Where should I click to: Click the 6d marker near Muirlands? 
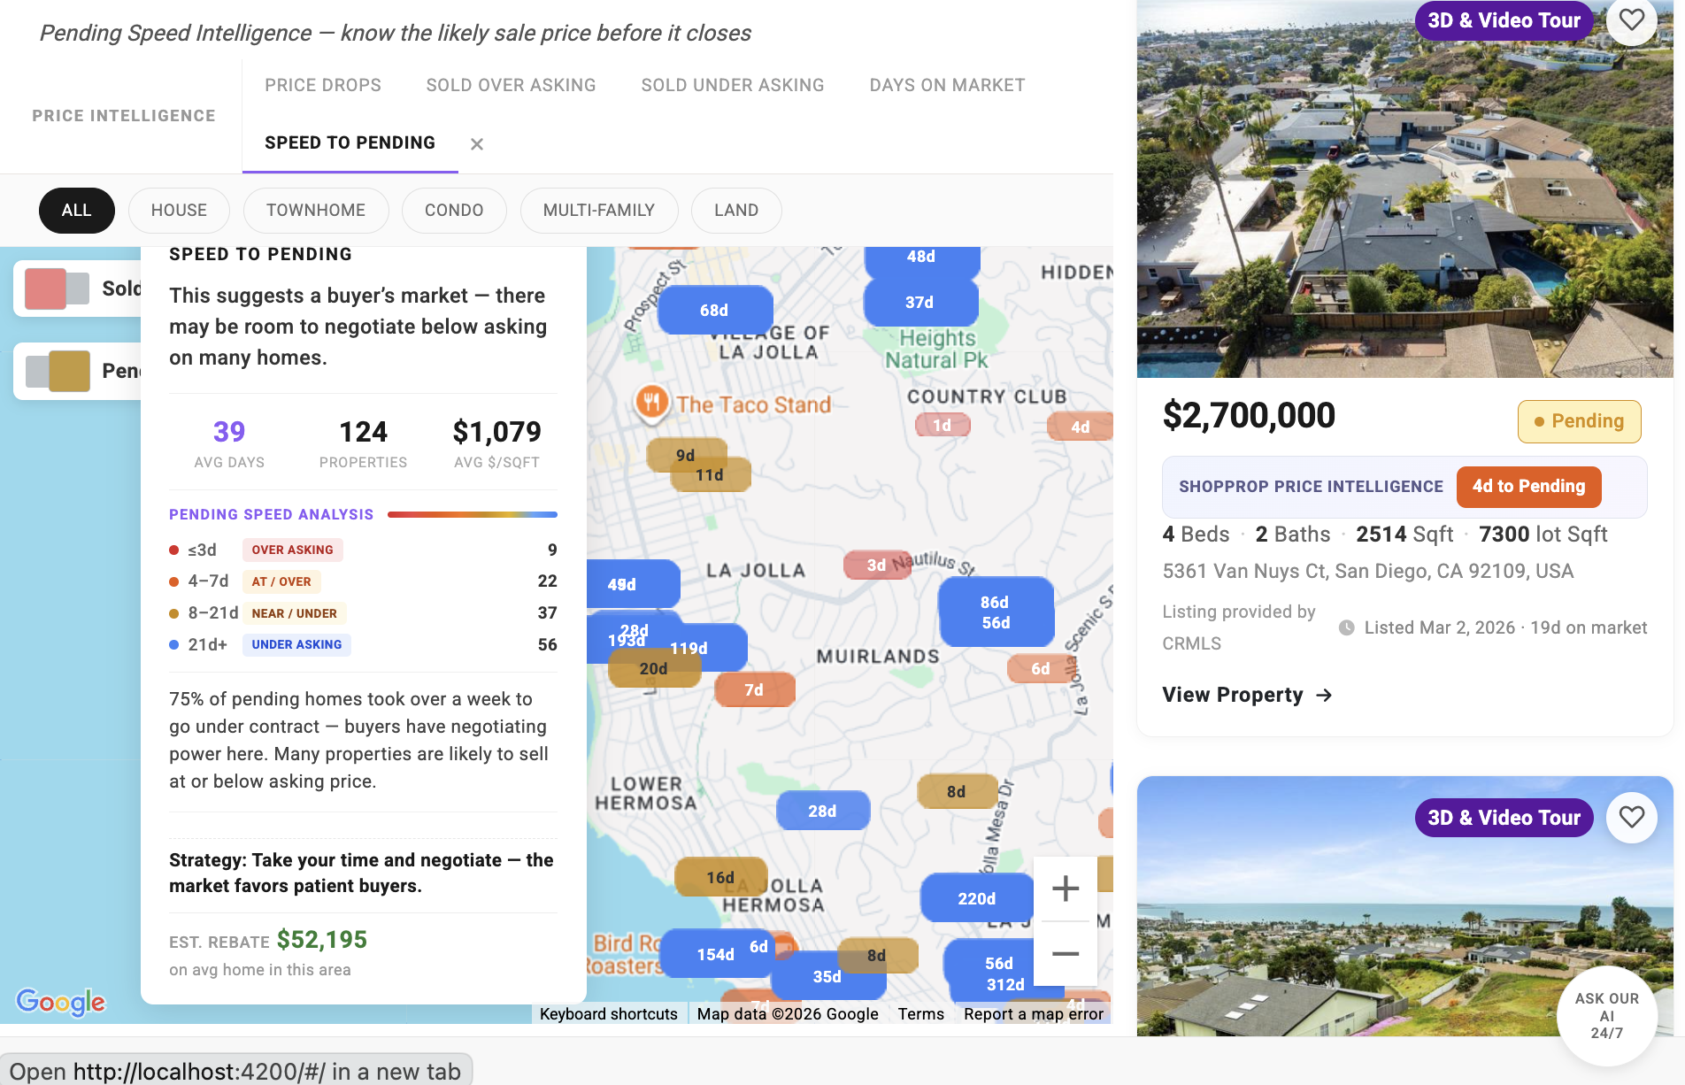point(1041,669)
